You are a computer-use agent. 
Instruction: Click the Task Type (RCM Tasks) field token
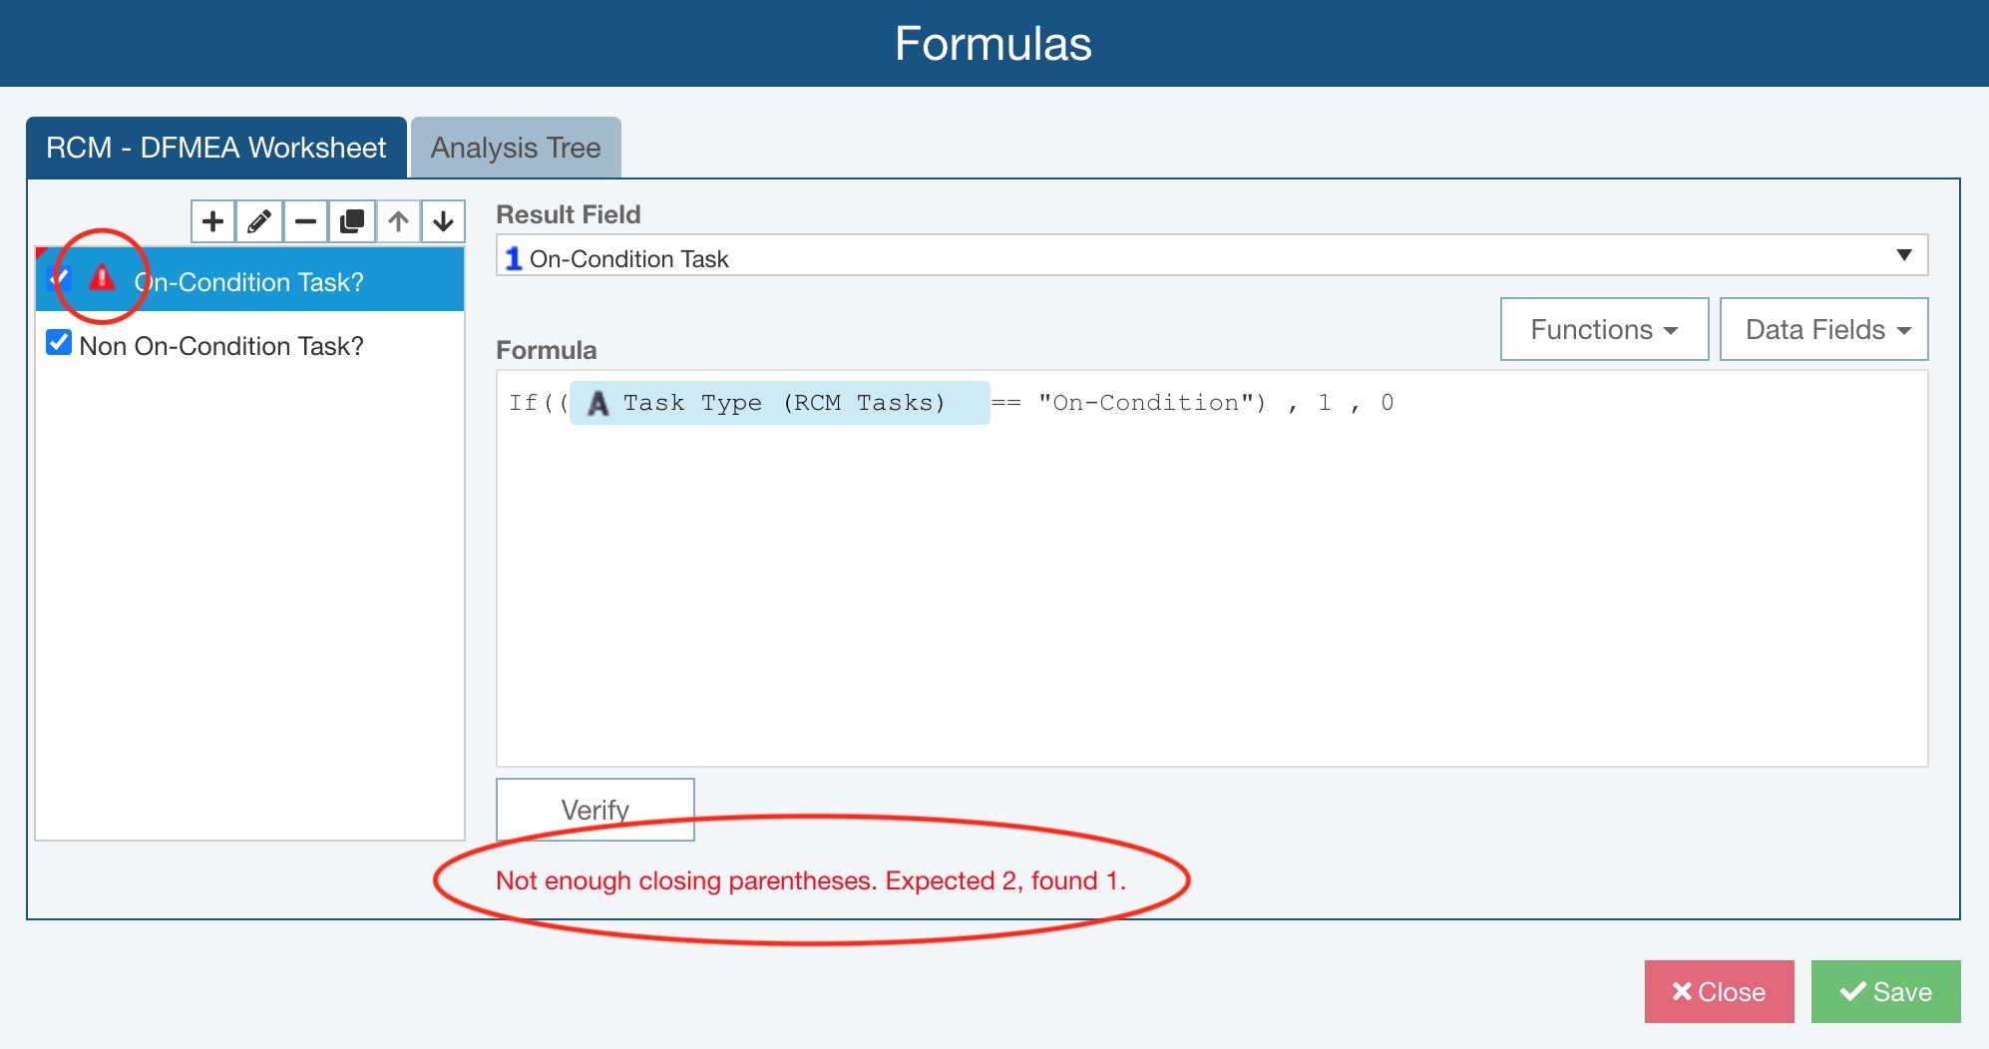[x=779, y=403]
